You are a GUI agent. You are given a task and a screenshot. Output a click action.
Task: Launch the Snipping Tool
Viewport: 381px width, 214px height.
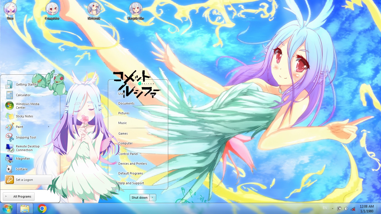click(28, 137)
